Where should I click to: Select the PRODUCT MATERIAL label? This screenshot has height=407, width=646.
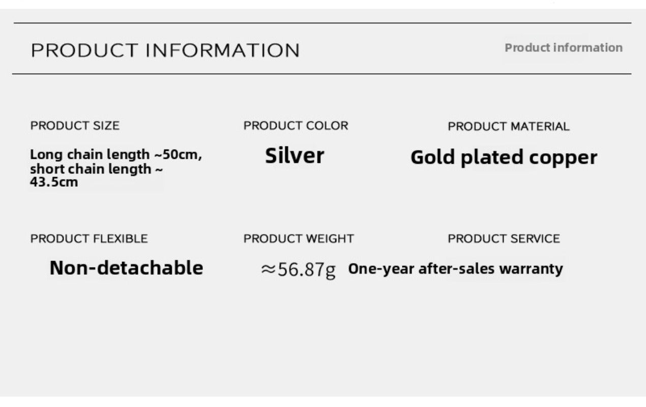click(508, 127)
